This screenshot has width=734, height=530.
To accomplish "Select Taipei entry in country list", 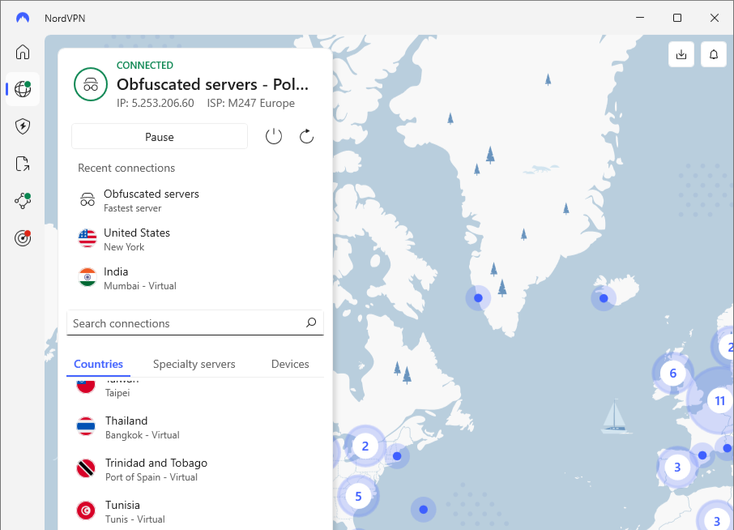I will [x=195, y=390].
